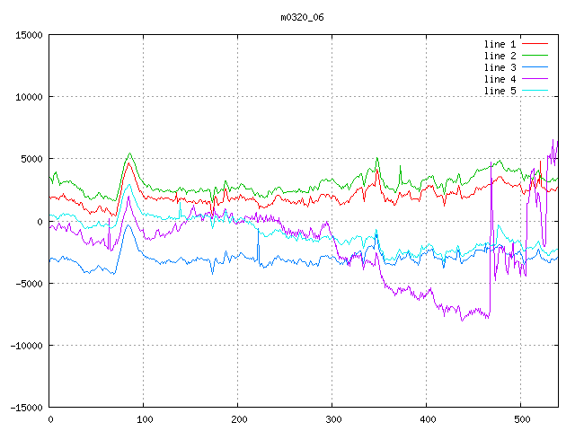Click the 300 x-axis tick label
The width and height of the screenshot is (575, 431).
click(x=332, y=419)
